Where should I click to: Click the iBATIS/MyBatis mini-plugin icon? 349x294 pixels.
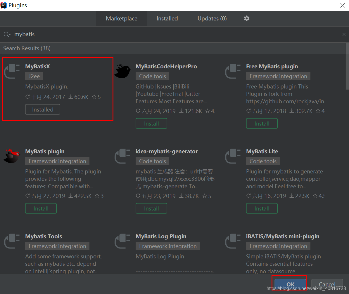point(233,241)
